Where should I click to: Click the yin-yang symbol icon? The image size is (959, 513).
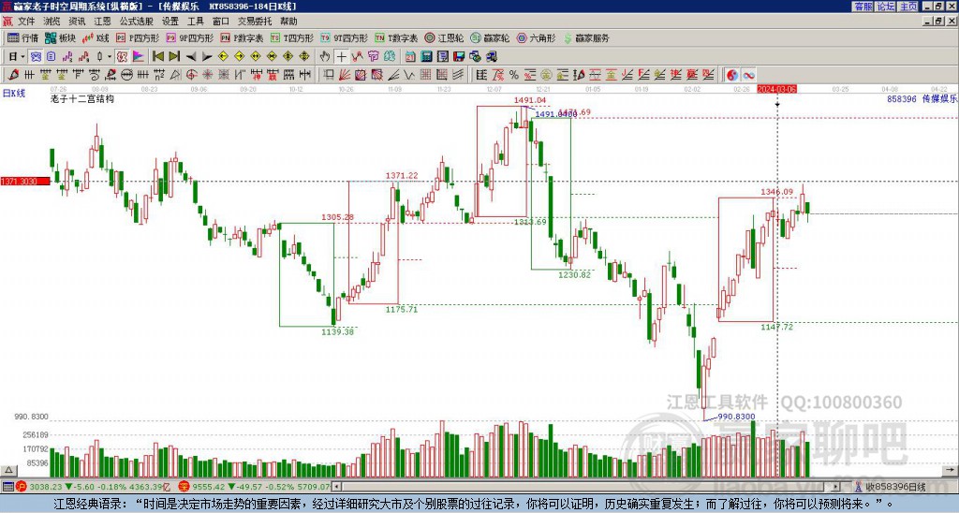pos(732,75)
